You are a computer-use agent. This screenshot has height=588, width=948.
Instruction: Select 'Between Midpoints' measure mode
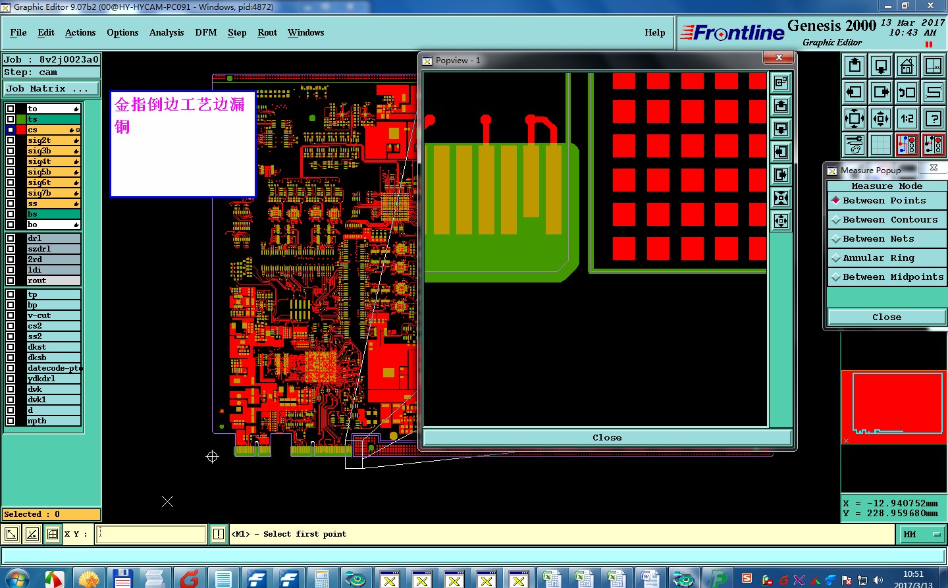887,277
